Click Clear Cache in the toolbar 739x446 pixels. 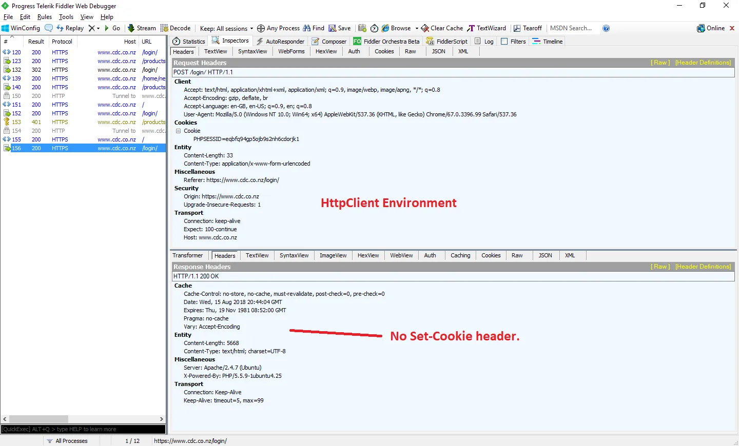pos(442,28)
